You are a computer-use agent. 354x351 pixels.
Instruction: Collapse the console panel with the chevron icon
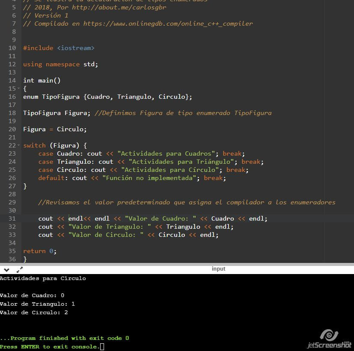[x=6, y=270]
